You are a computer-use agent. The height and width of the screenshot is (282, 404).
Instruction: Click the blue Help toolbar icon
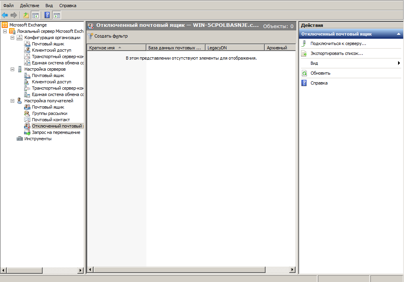[x=47, y=15]
